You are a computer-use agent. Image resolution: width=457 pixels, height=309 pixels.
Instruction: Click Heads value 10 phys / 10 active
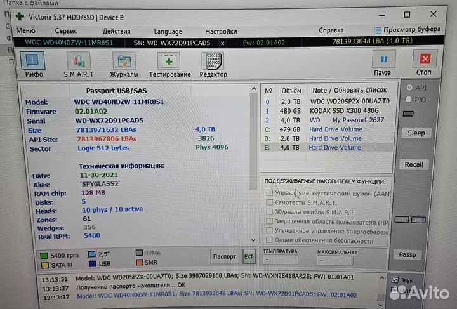click(112, 209)
